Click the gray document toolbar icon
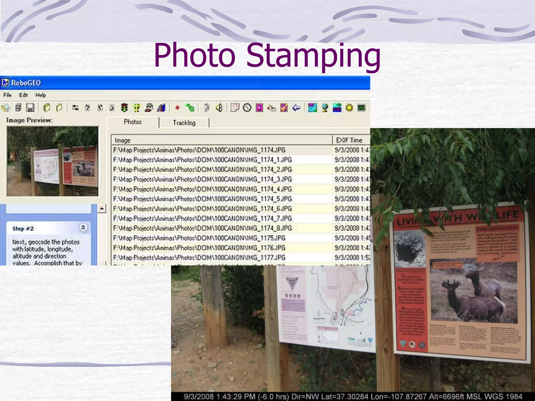Viewport: 535px width, 401px height. coord(18,108)
